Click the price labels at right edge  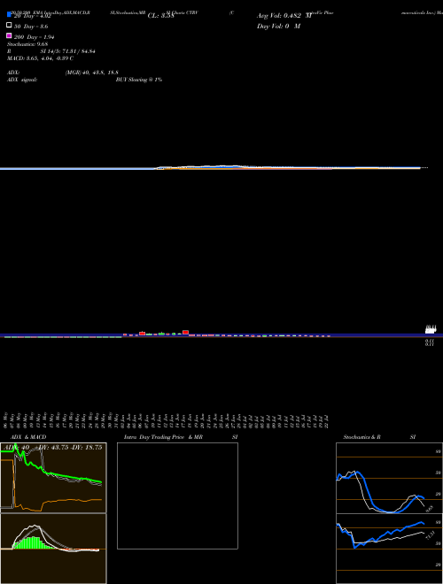point(431,335)
